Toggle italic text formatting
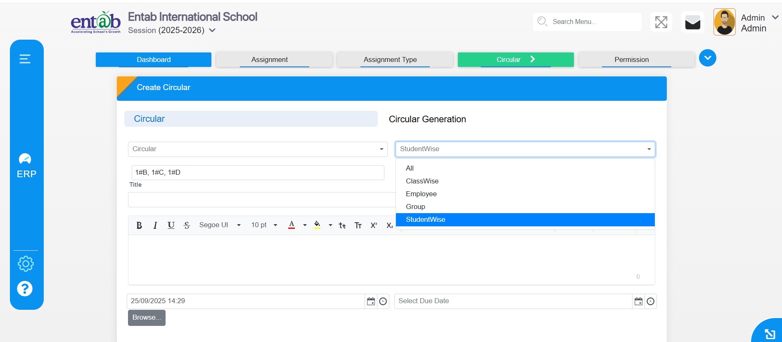The width and height of the screenshot is (782, 342). tap(155, 225)
